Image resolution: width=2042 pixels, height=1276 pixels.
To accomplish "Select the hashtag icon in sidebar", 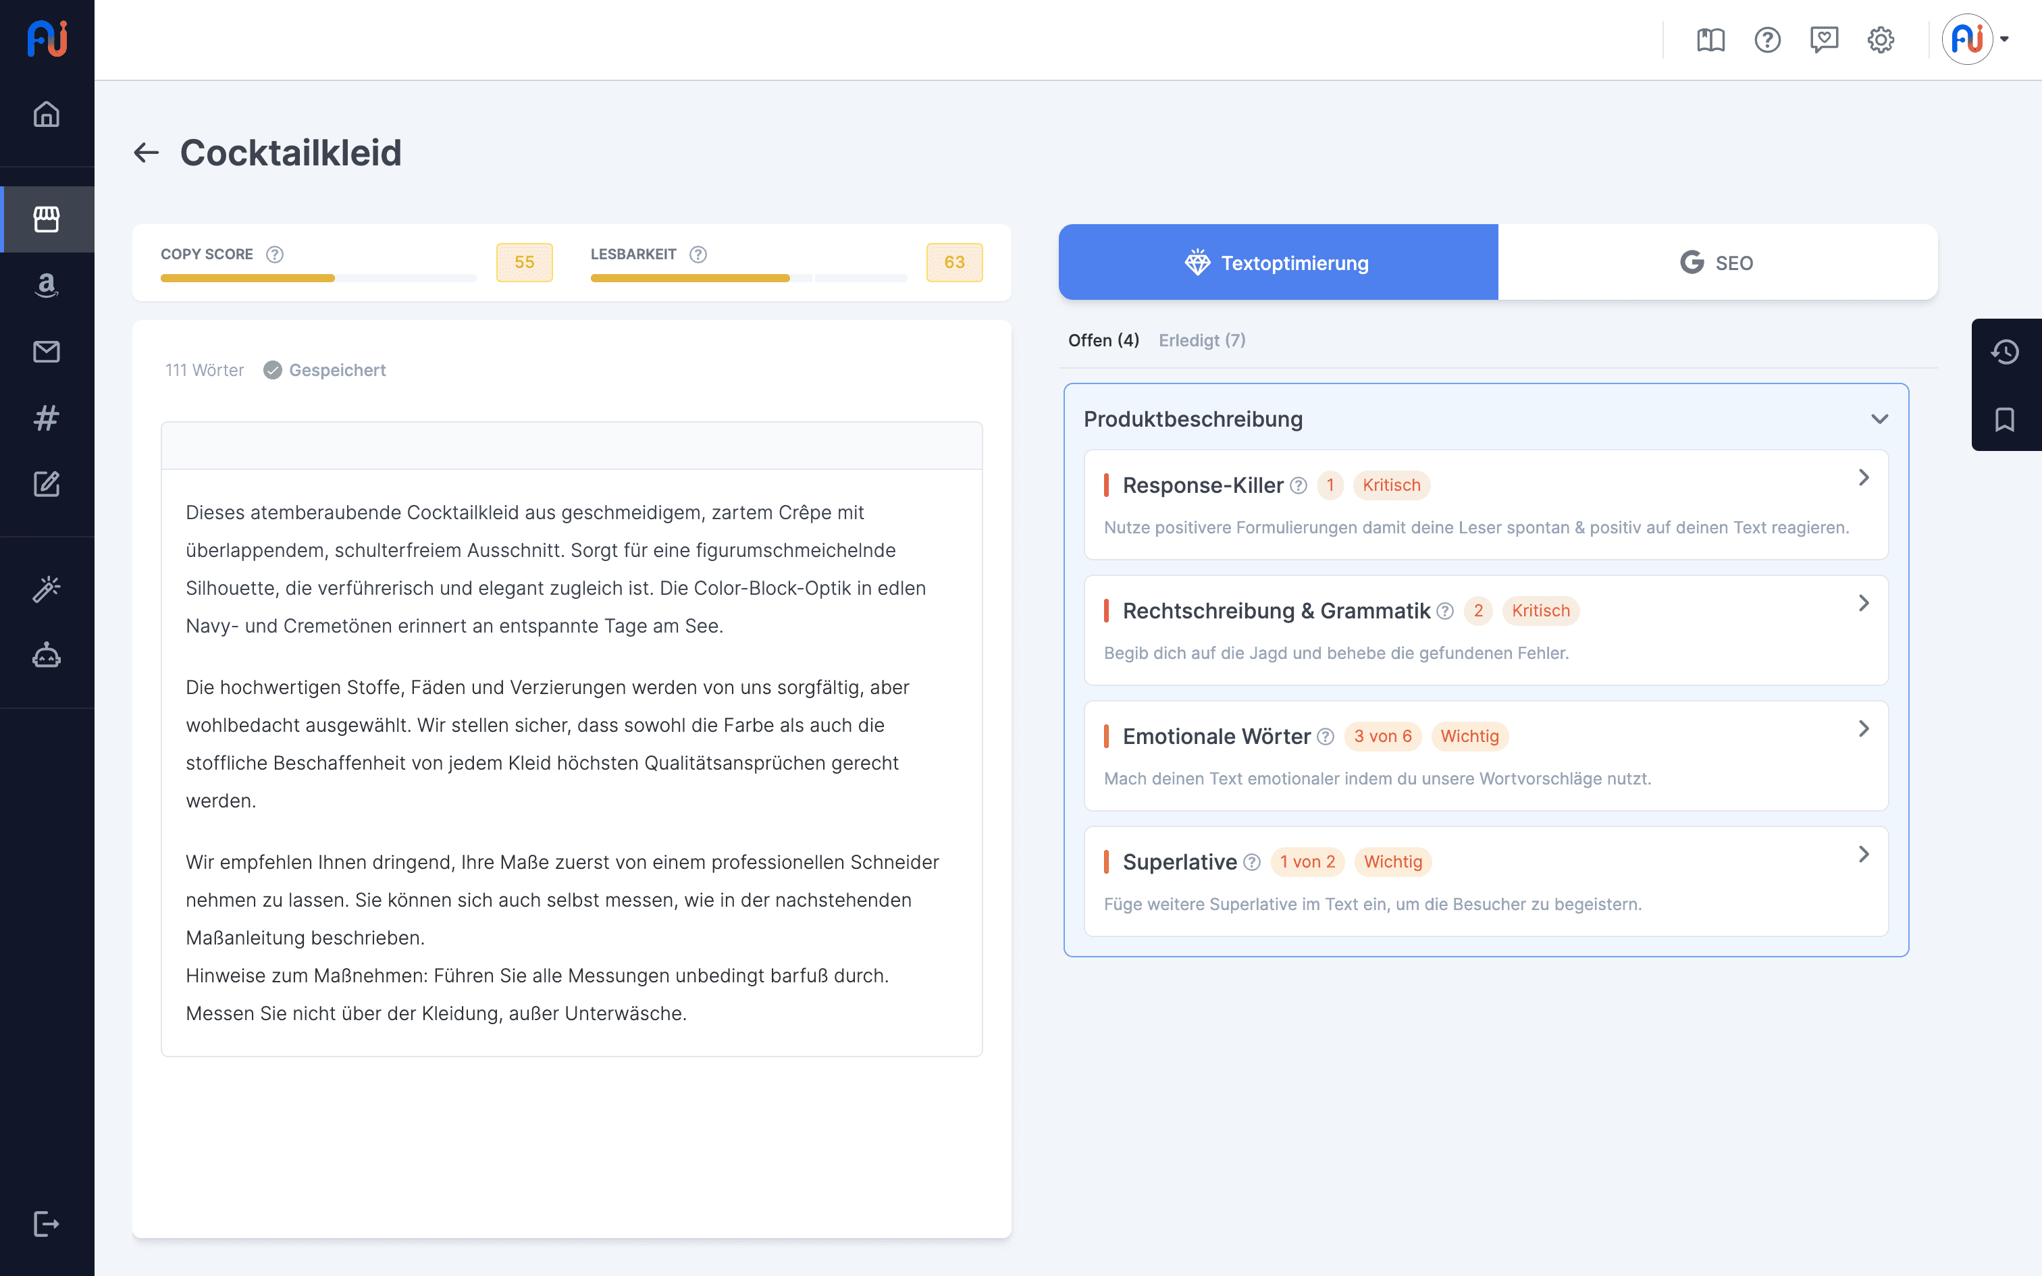I will pyautogui.click(x=47, y=418).
